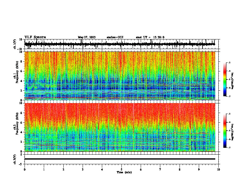Click the log(PSD) label beside ch.2 color bar
The image size is (246, 190).
233,132
